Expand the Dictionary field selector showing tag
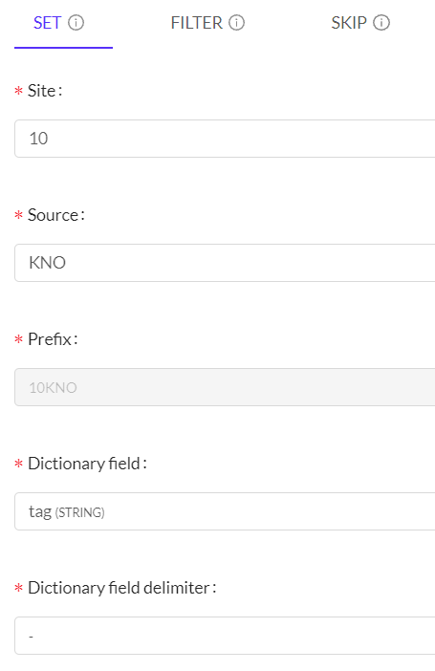 coord(226,511)
